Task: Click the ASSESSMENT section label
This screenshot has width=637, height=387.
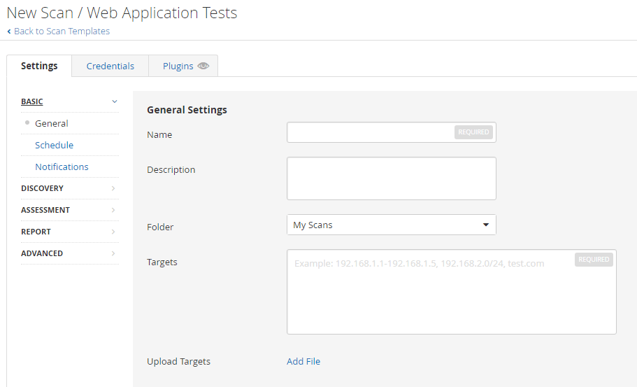Action: pos(45,210)
